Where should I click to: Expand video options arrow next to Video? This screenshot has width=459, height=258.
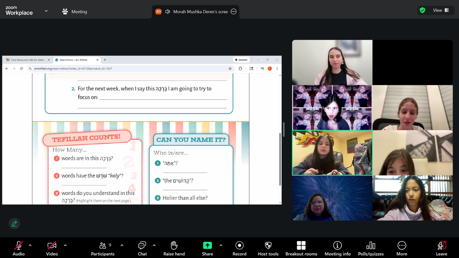pyautogui.click(x=65, y=245)
